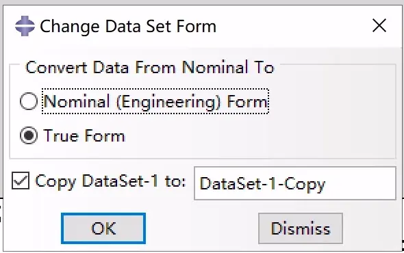Select the Nominal (Engineering) Form radio button
Viewport: 404px width, 253px height.
tap(29, 101)
